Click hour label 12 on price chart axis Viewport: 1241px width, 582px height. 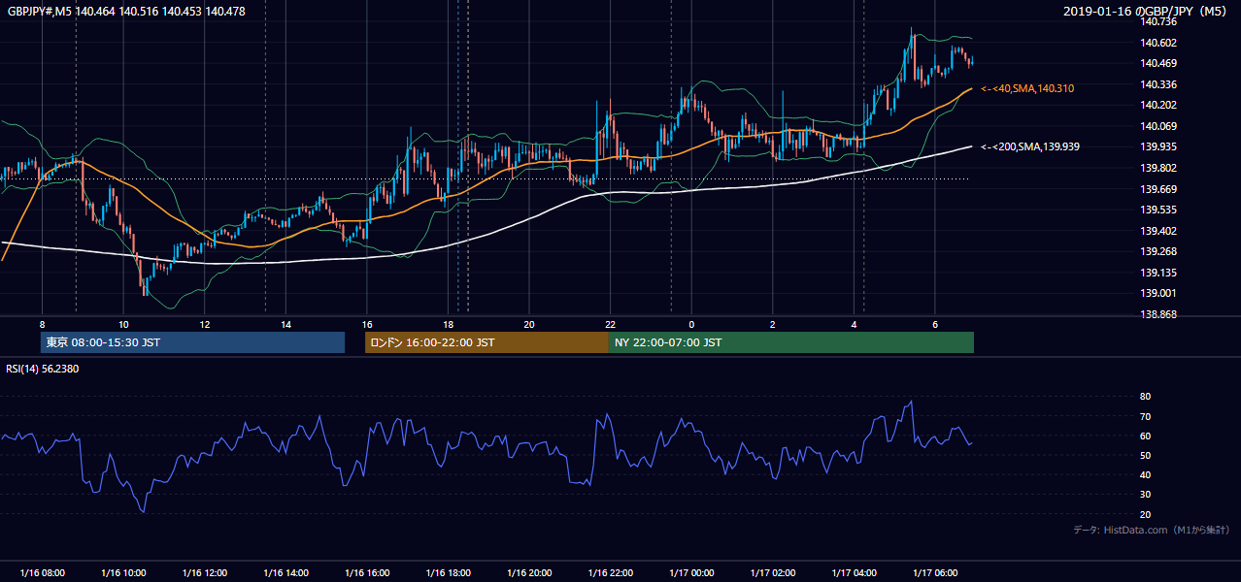point(205,324)
